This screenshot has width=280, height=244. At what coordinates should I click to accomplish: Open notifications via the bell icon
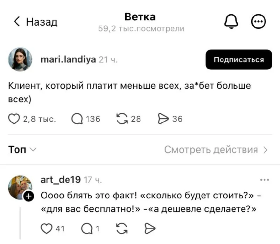(231, 21)
